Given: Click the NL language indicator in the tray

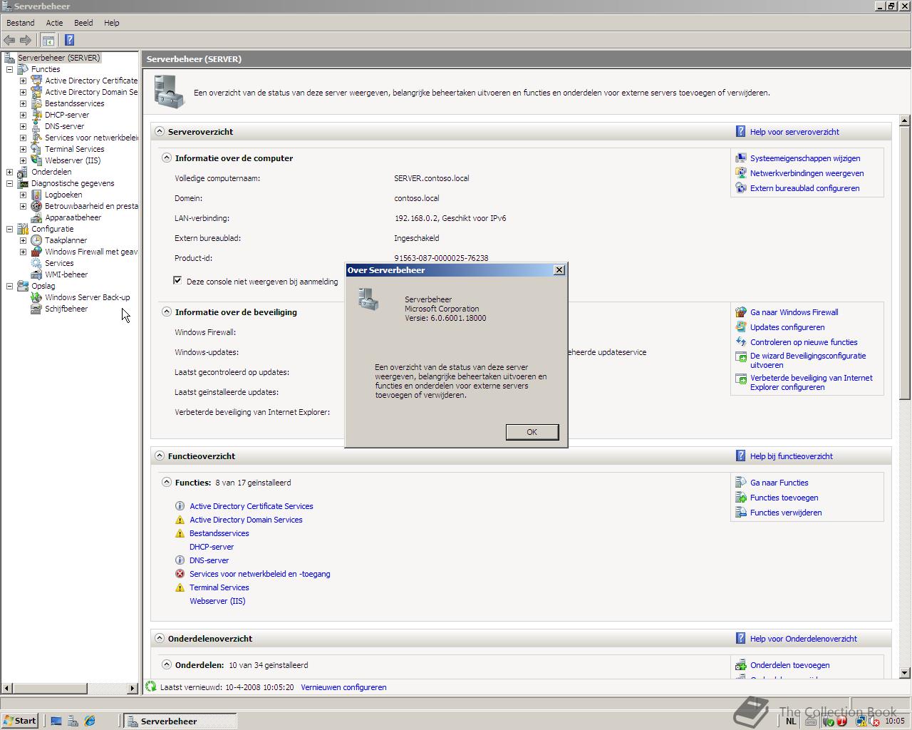Looking at the screenshot, I should point(791,721).
